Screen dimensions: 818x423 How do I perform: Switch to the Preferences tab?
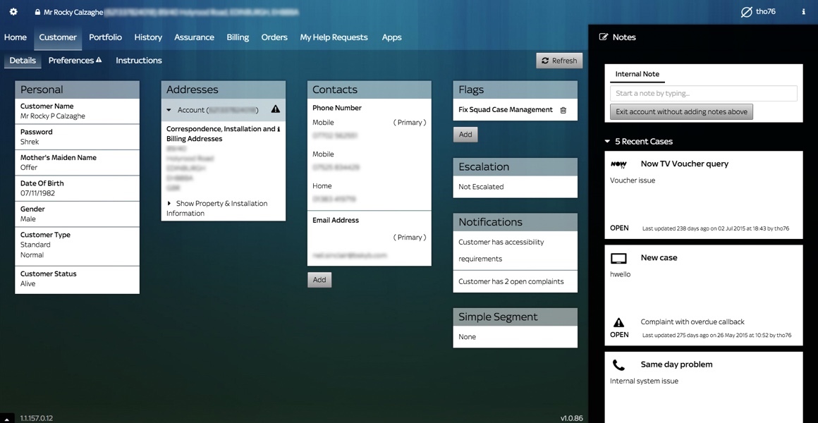74,61
